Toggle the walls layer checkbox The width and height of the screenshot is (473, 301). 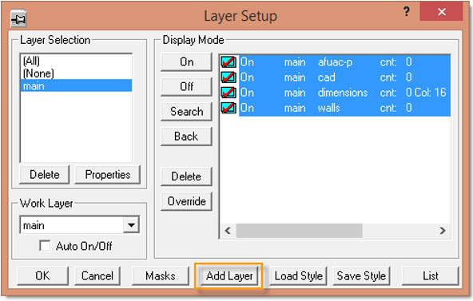tap(229, 108)
